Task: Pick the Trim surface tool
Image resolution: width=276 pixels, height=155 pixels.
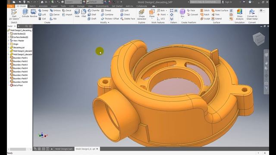Action: [216, 15]
